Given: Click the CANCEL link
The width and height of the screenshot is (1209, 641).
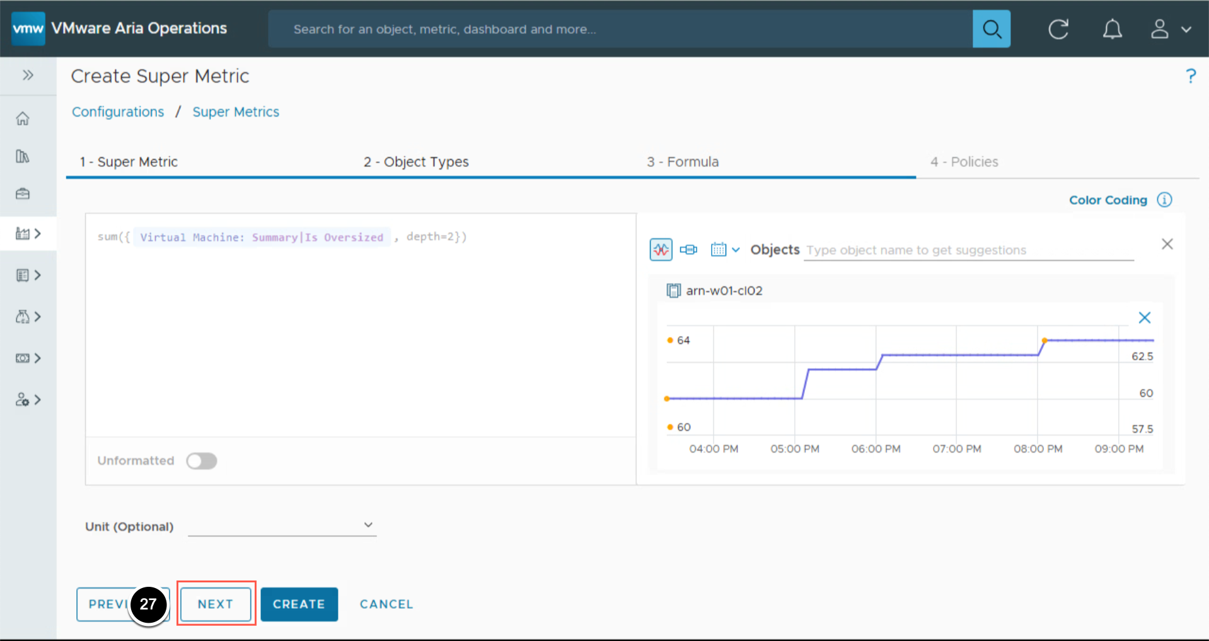Looking at the screenshot, I should tap(386, 604).
